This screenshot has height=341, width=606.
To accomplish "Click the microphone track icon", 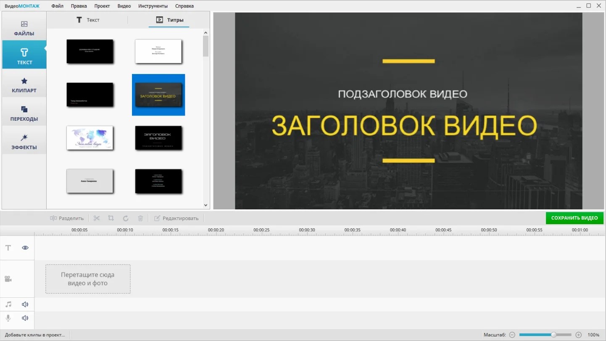I will [x=8, y=318].
